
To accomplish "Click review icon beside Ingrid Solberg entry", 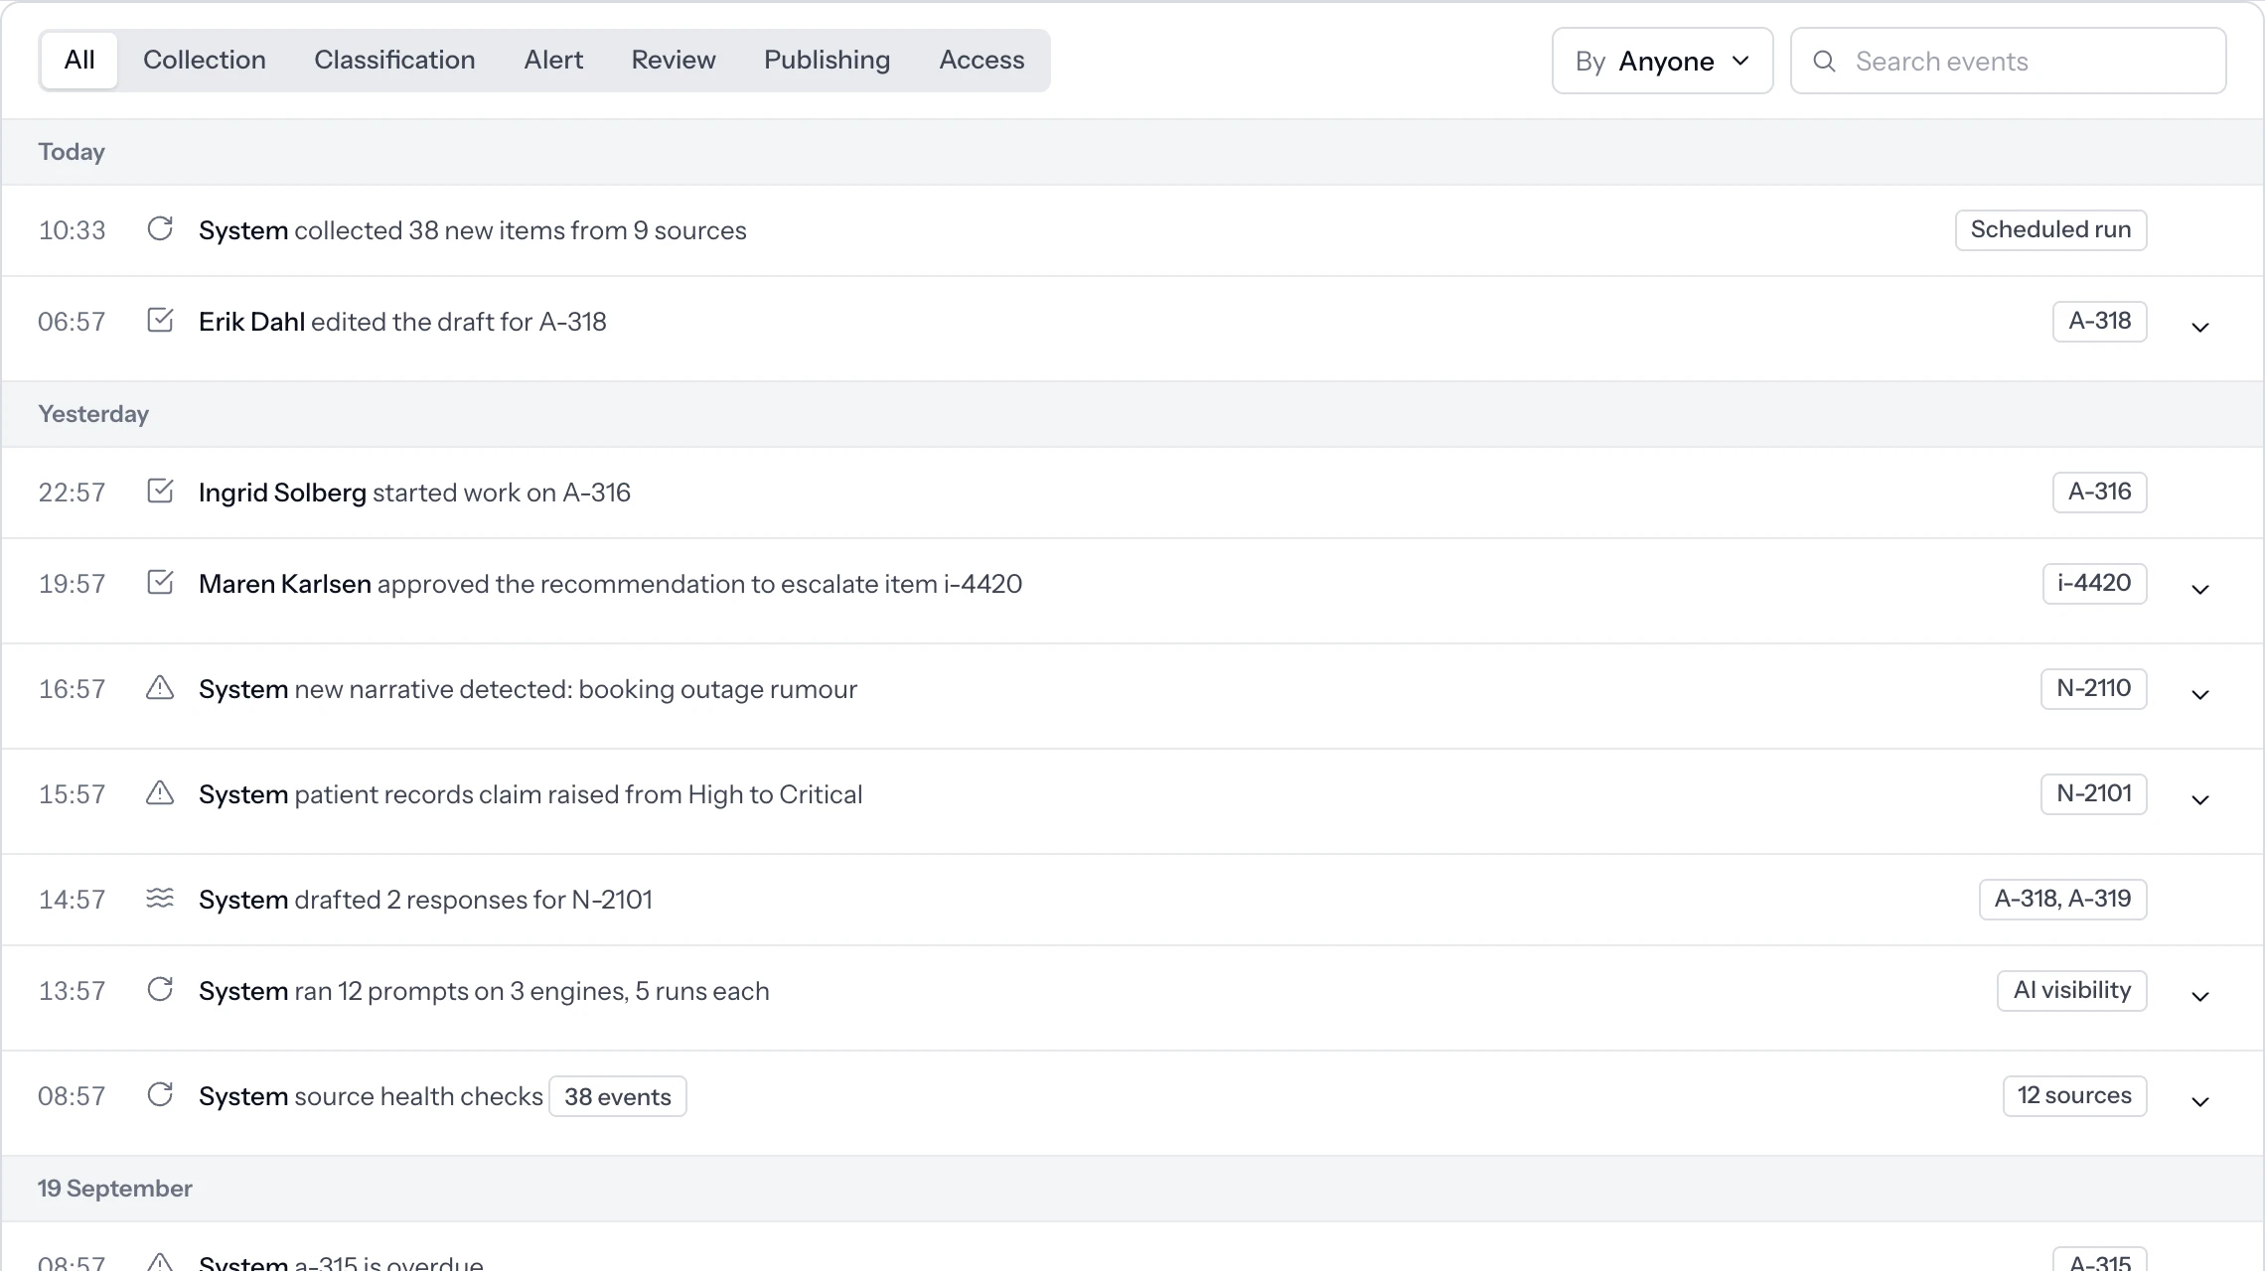I will pyautogui.click(x=160, y=492).
